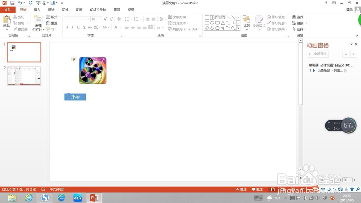Switch to the Transitions (切换) tab
The height and width of the screenshot is (203, 361).
65,10
